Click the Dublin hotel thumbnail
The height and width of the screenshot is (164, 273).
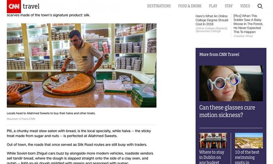[x=213, y=141]
